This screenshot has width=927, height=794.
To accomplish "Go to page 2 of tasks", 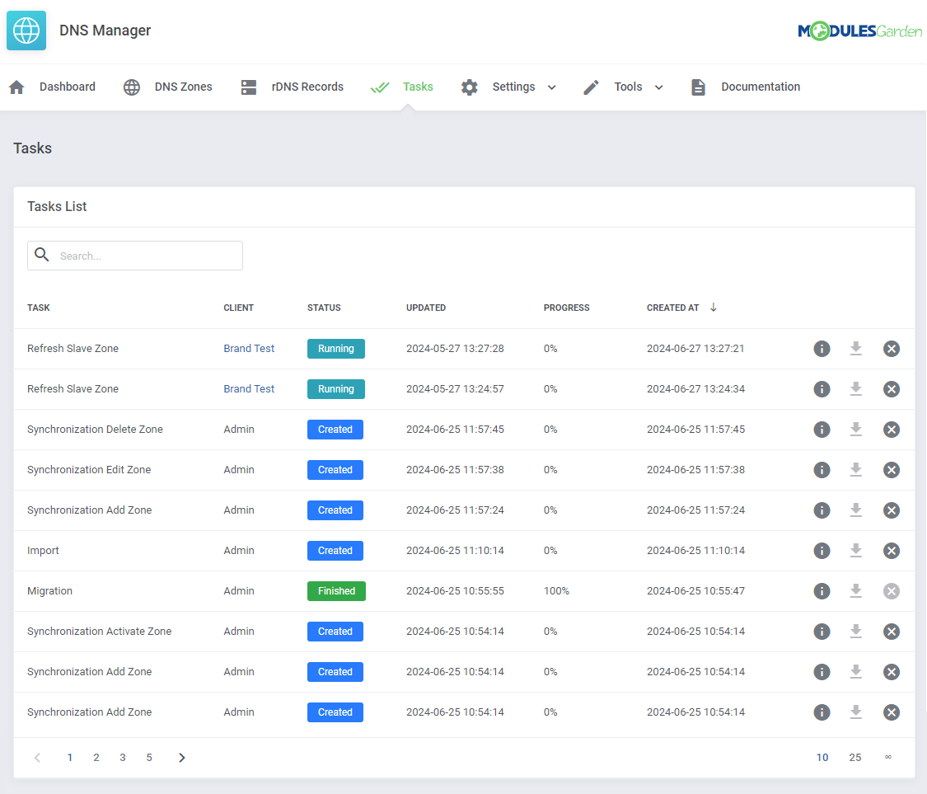I will tap(96, 758).
